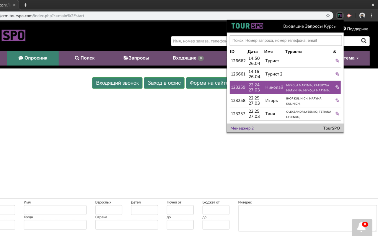The image size is (378, 236).
Task: Edit request 126662 with pencil icon
Action: pos(337,61)
